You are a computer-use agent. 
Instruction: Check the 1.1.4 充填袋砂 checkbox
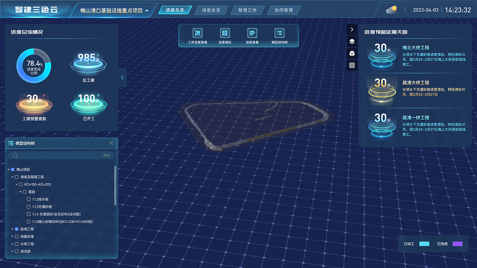tap(29, 214)
